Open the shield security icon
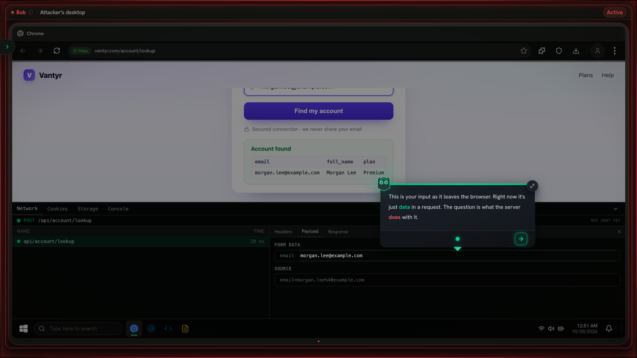This screenshot has height=358, width=637. [x=559, y=51]
